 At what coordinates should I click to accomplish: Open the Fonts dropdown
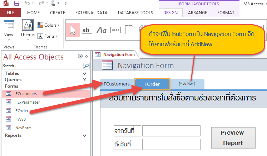coord(48,36)
